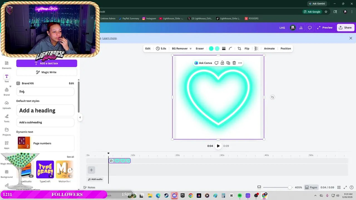This screenshot has height=200, width=356.
Task: Click the rotate handle beside the heart
Action: (x=273, y=97)
